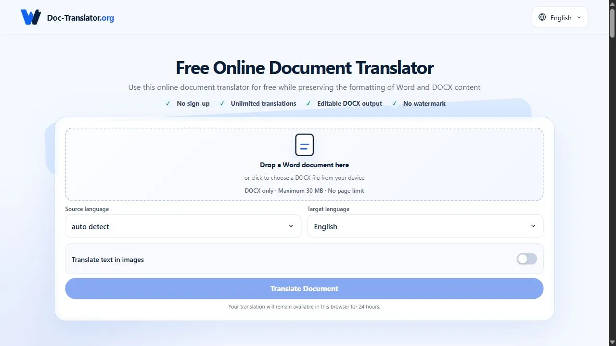Click the Translate Document button
616x346 pixels.
click(304, 288)
